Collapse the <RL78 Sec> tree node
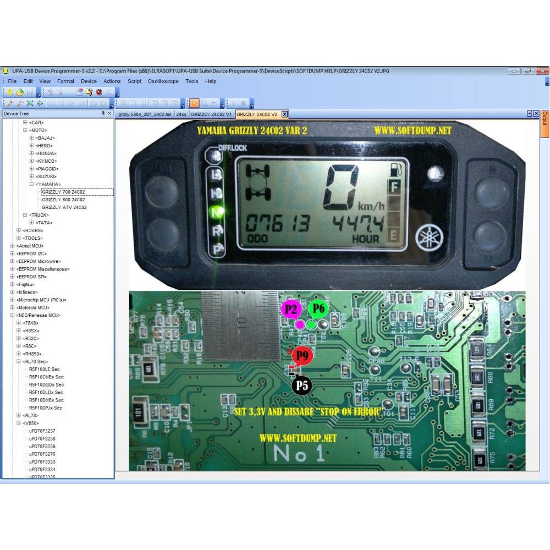This screenshot has height=550, width=550. tap(19, 362)
